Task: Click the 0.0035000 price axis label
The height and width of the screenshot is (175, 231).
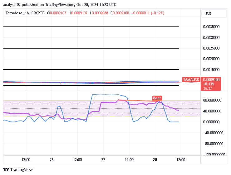Action: tap(211, 26)
